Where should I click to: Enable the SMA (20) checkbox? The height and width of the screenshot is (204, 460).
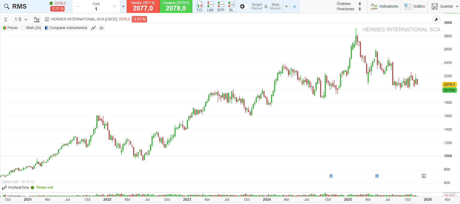(x=23, y=28)
